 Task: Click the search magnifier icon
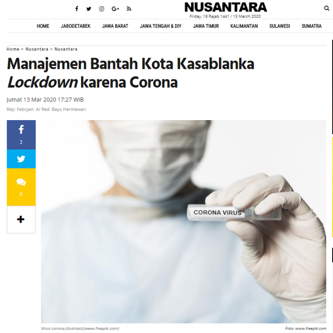click(326, 8)
